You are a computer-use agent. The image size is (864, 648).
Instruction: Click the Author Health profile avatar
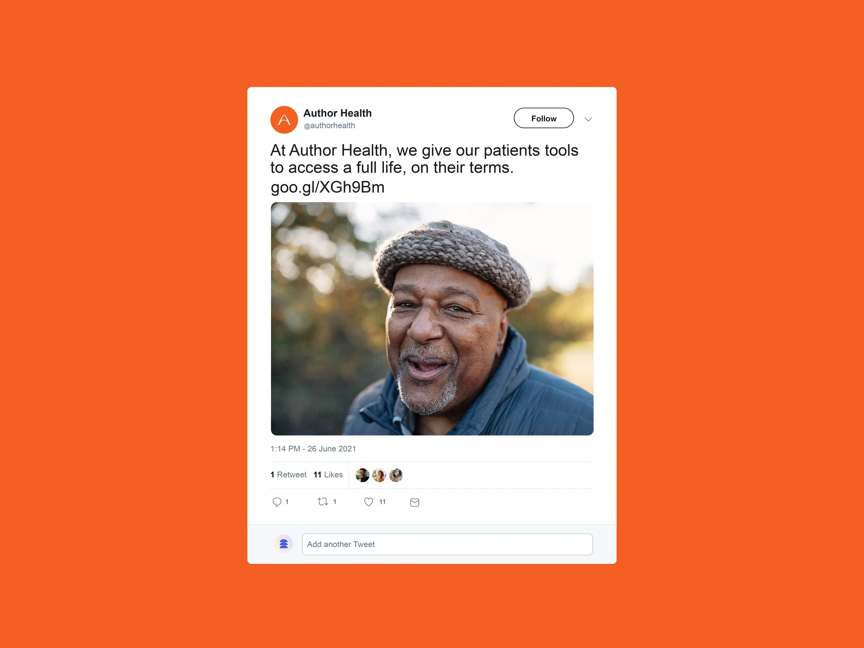coord(284,120)
